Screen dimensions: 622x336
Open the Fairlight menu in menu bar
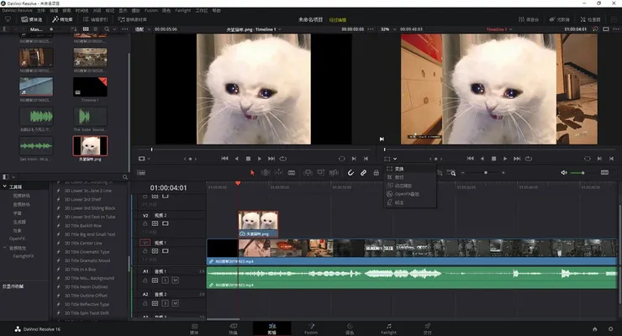point(183,10)
